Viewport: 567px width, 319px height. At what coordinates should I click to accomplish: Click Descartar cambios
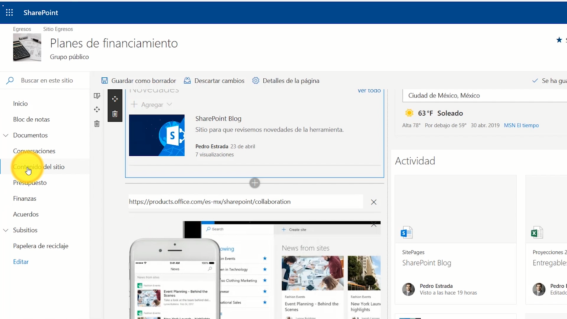(219, 80)
